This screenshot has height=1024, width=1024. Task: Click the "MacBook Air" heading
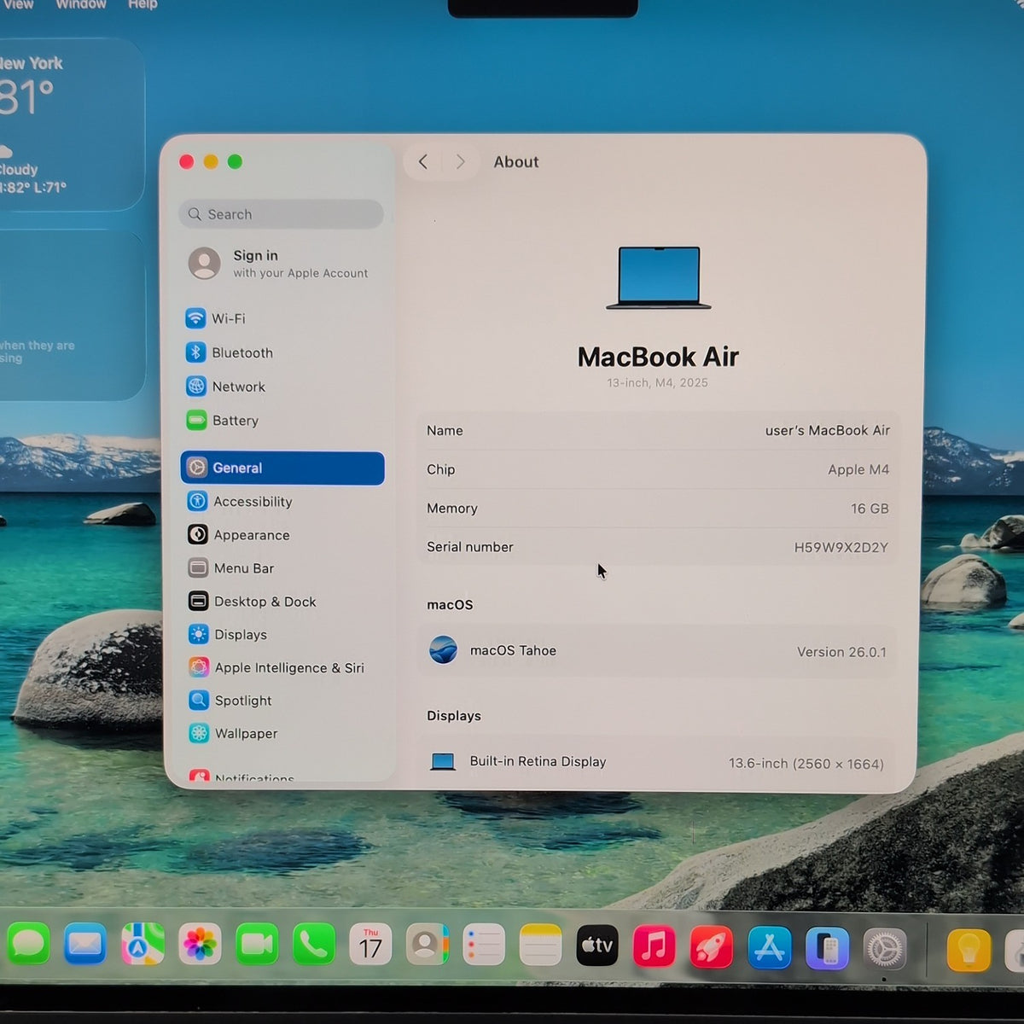point(658,356)
